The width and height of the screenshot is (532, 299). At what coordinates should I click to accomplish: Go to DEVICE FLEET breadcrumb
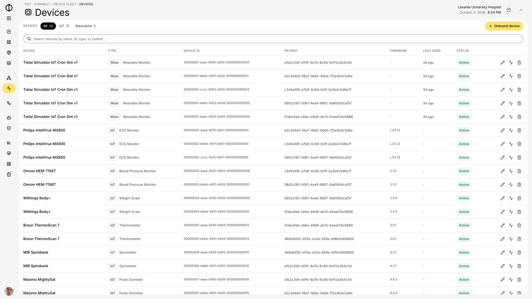[65, 4]
